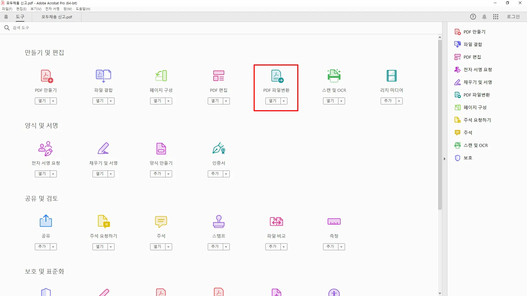Open the help question mark icon
The height and width of the screenshot is (296, 527).
[473, 17]
